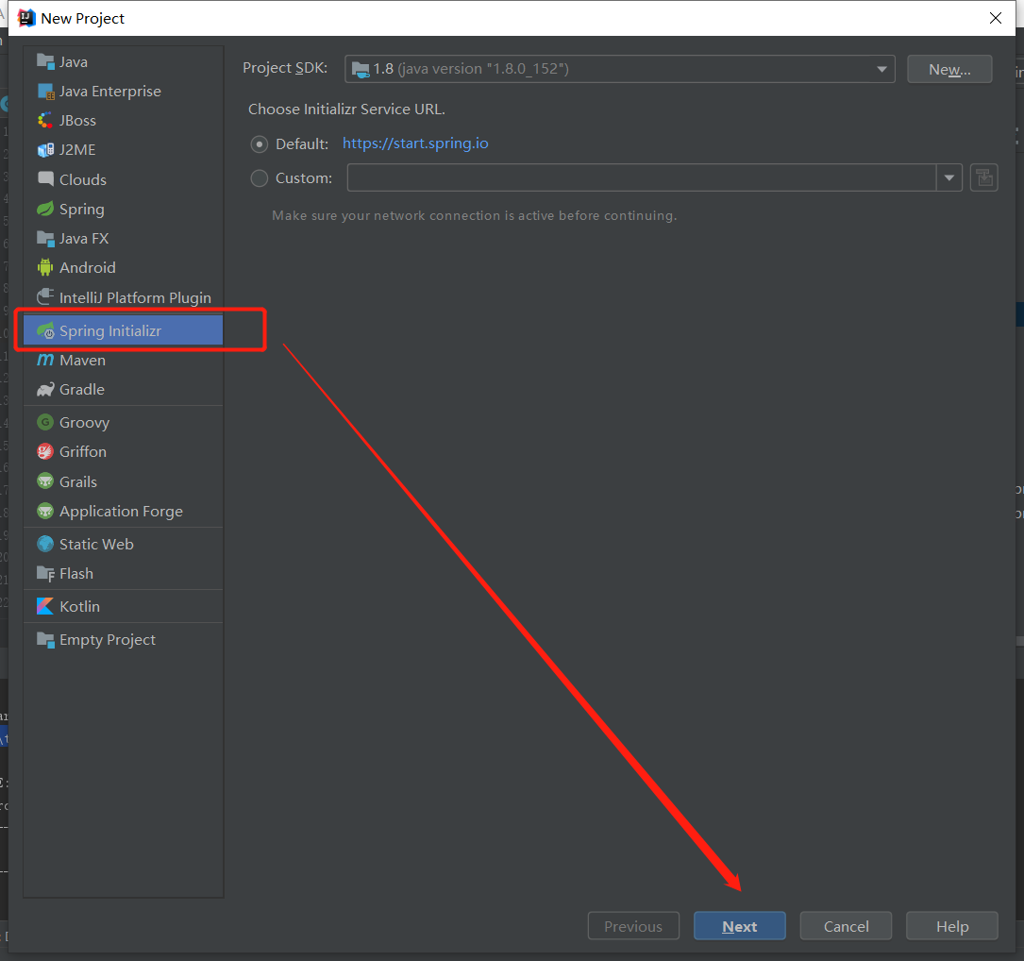Screen dimensions: 1024x961
Task: Click into the Custom URL text field
Action: click(642, 177)
